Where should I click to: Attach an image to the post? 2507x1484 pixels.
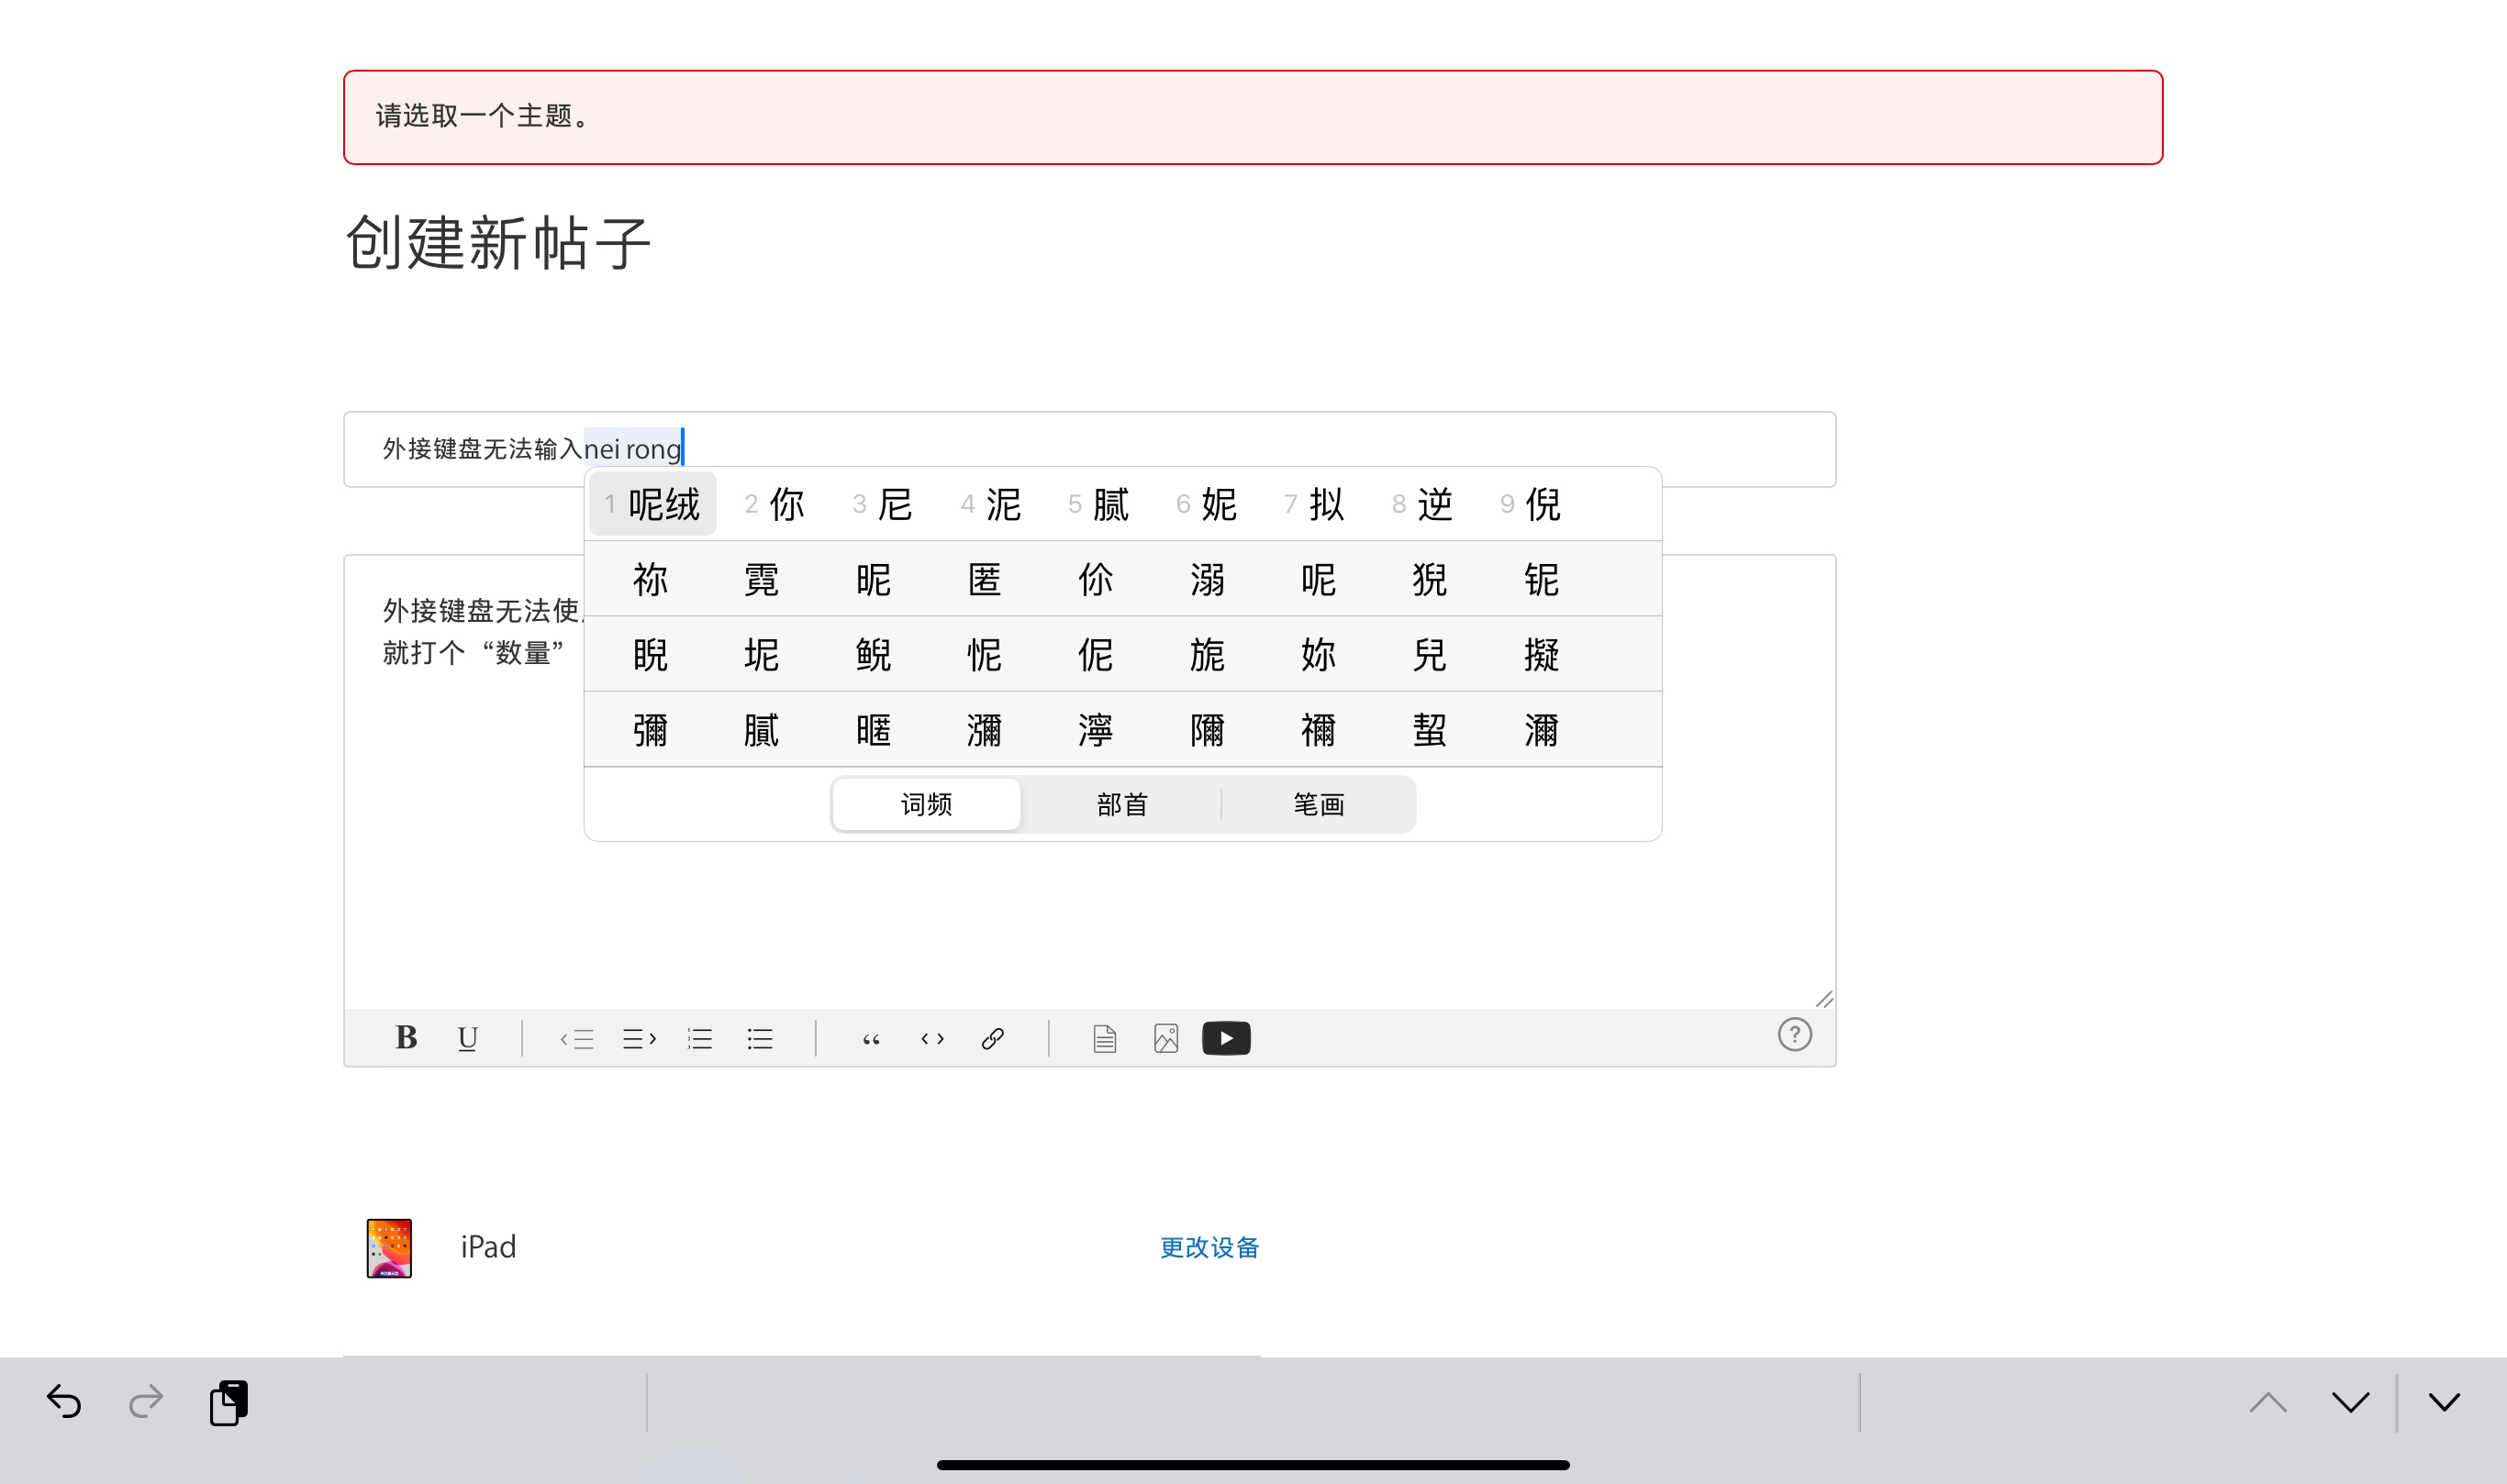(1165, 1039)
